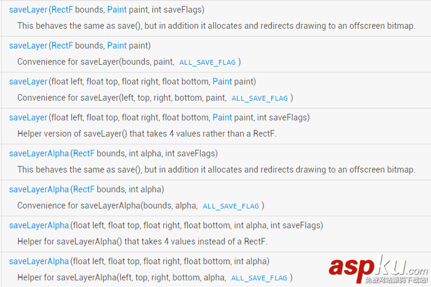Click ALL_SAVE_FLAG after 'saveLayerAlpha(left, top, right, bottom, alpha,'
The height and width of the screenshot is (287, 431).
pyautogui.click(x=259, y=278)
